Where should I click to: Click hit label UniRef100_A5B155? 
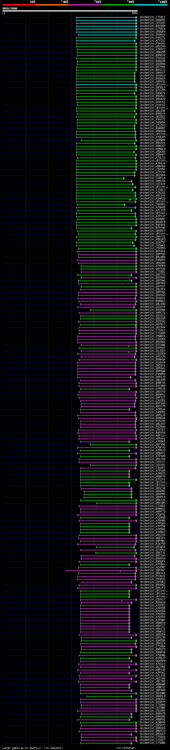[x=152, y=52]
